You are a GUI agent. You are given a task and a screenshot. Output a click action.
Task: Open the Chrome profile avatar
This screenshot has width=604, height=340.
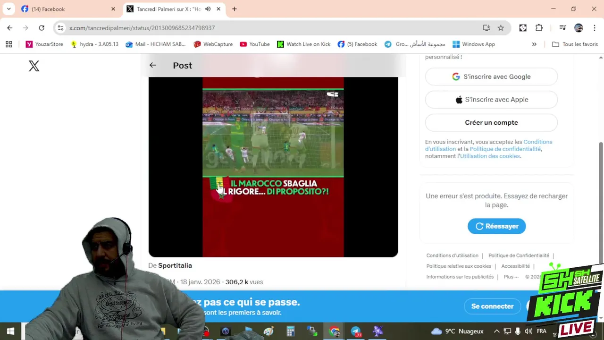coord(579,28)
